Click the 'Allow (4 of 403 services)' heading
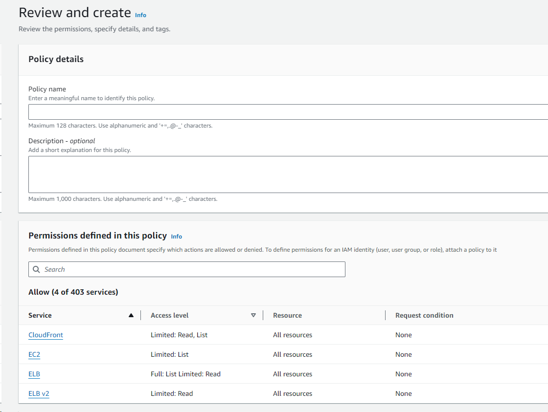 pyautogui.click(x=73, y=292)
